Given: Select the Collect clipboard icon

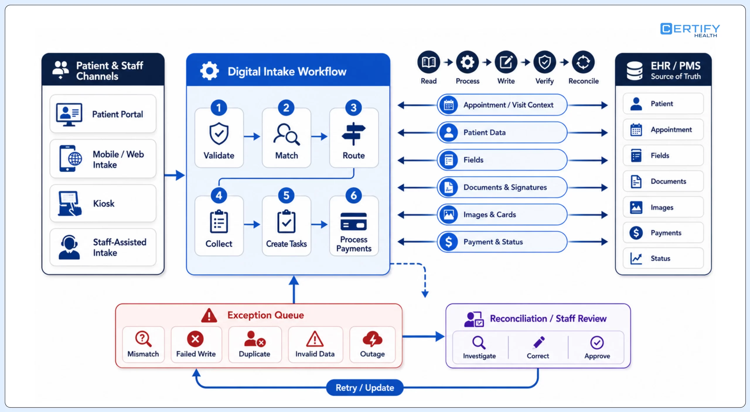Looking at the screenshot, I should click(x=219, y=222).
